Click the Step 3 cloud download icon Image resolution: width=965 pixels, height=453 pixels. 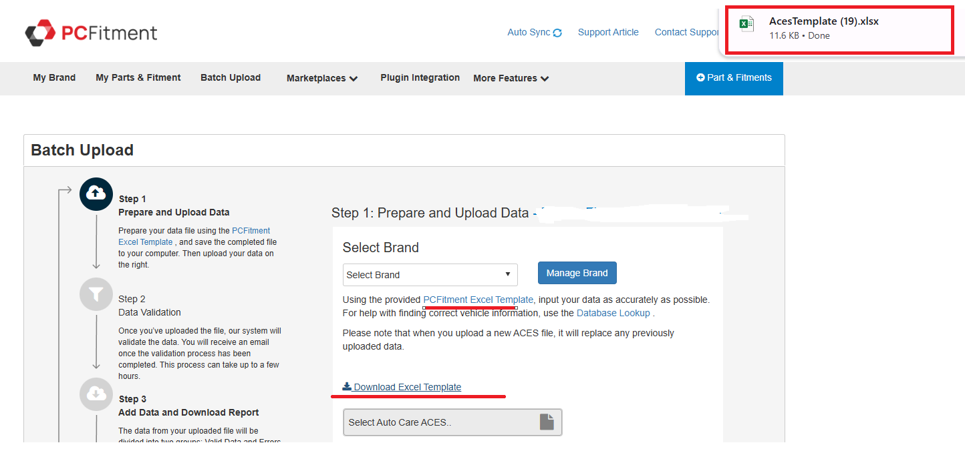[96, 394]
